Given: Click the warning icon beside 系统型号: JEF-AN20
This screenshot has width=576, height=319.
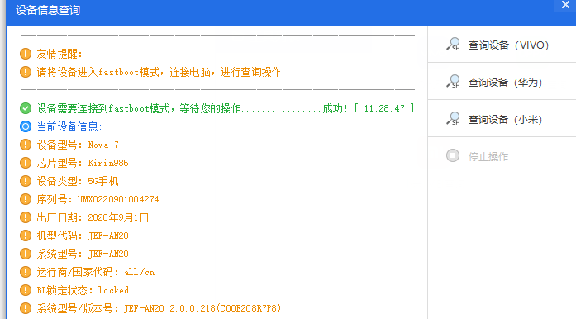Looking at the screenshot, I should click(26, 254).
